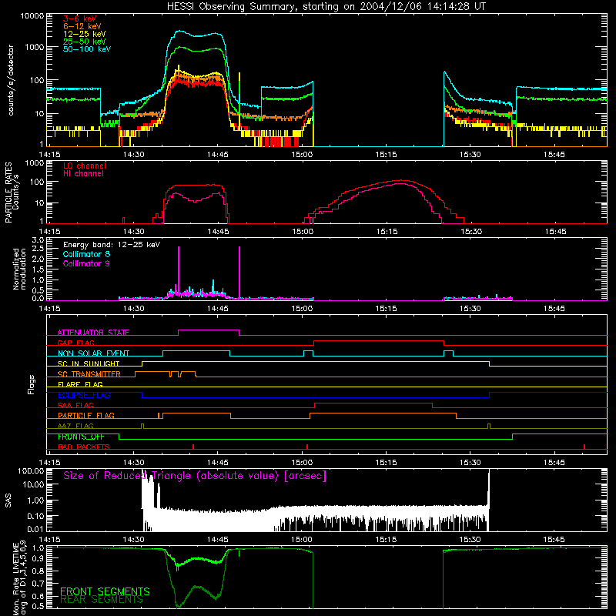Select the 50-100 keV legend label
The image size is (616, 616).
pos(87,49)
